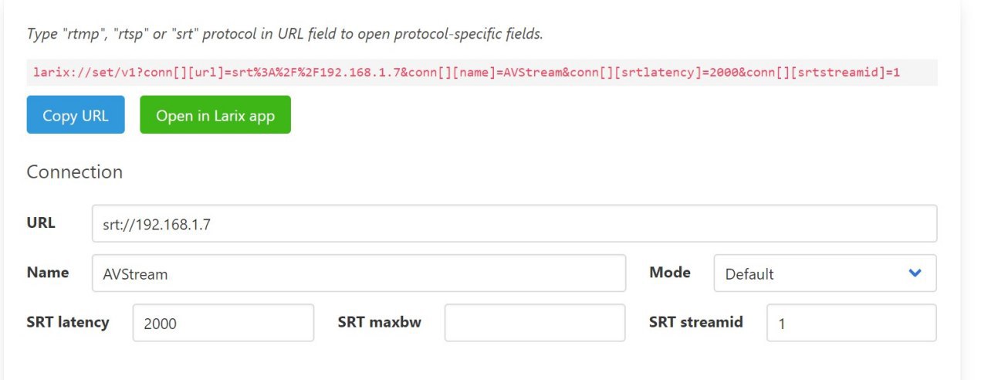The height and width of the screenshot is (380, 988).
Task: Click the SRT streamid label
Action: (x=696, y=321)
